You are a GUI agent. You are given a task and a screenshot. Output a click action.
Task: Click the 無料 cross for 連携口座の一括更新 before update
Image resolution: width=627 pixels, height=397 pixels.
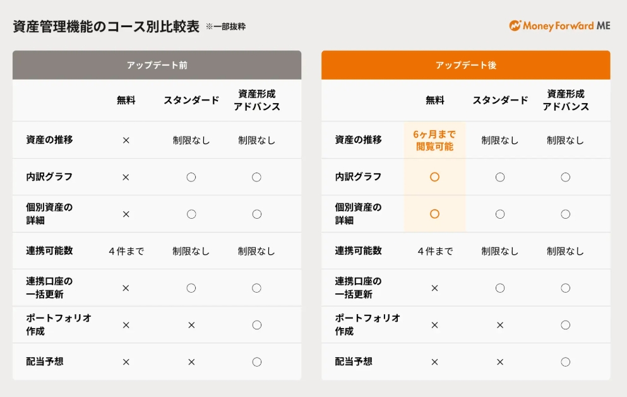click(126, 288)
